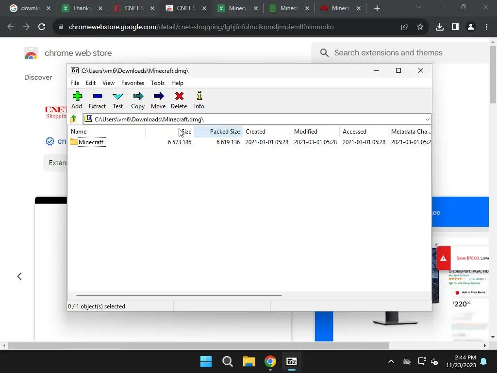497x373 pixels.
Task: Click Discover link in web store
Action: click(x=38, y=77)
